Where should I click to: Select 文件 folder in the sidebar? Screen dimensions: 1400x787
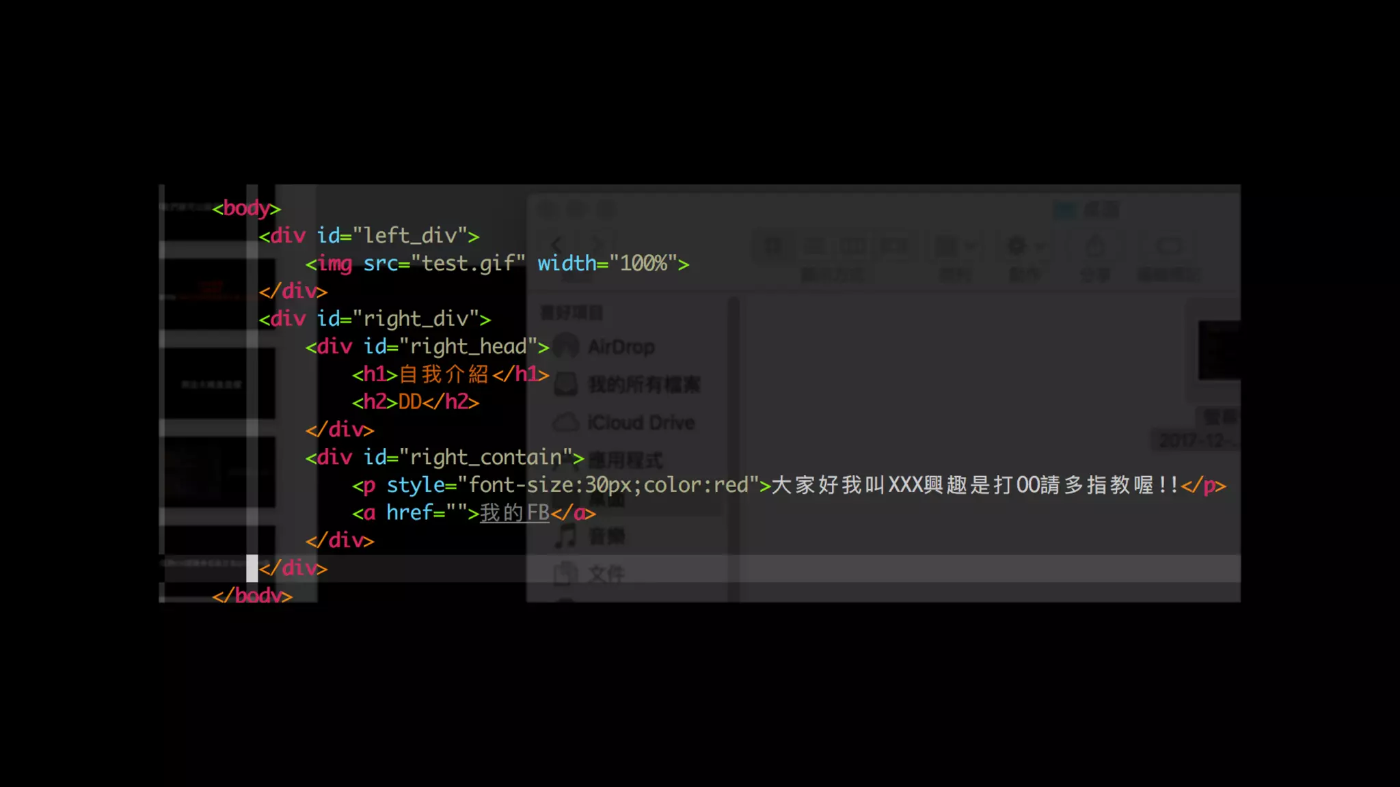tap(606, 574)
